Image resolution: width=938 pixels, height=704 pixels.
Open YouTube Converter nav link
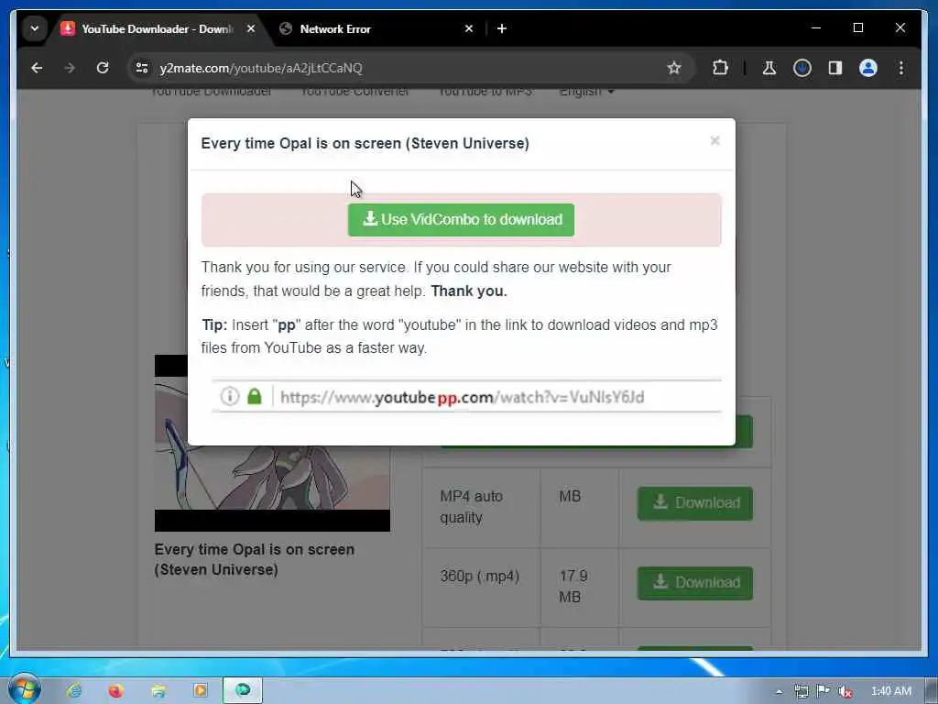(x=355, y=93)
